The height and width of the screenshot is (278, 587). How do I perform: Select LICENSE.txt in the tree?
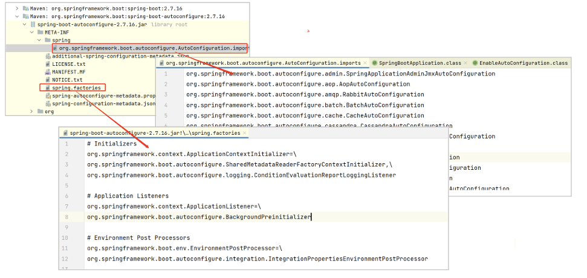(69, 64)
